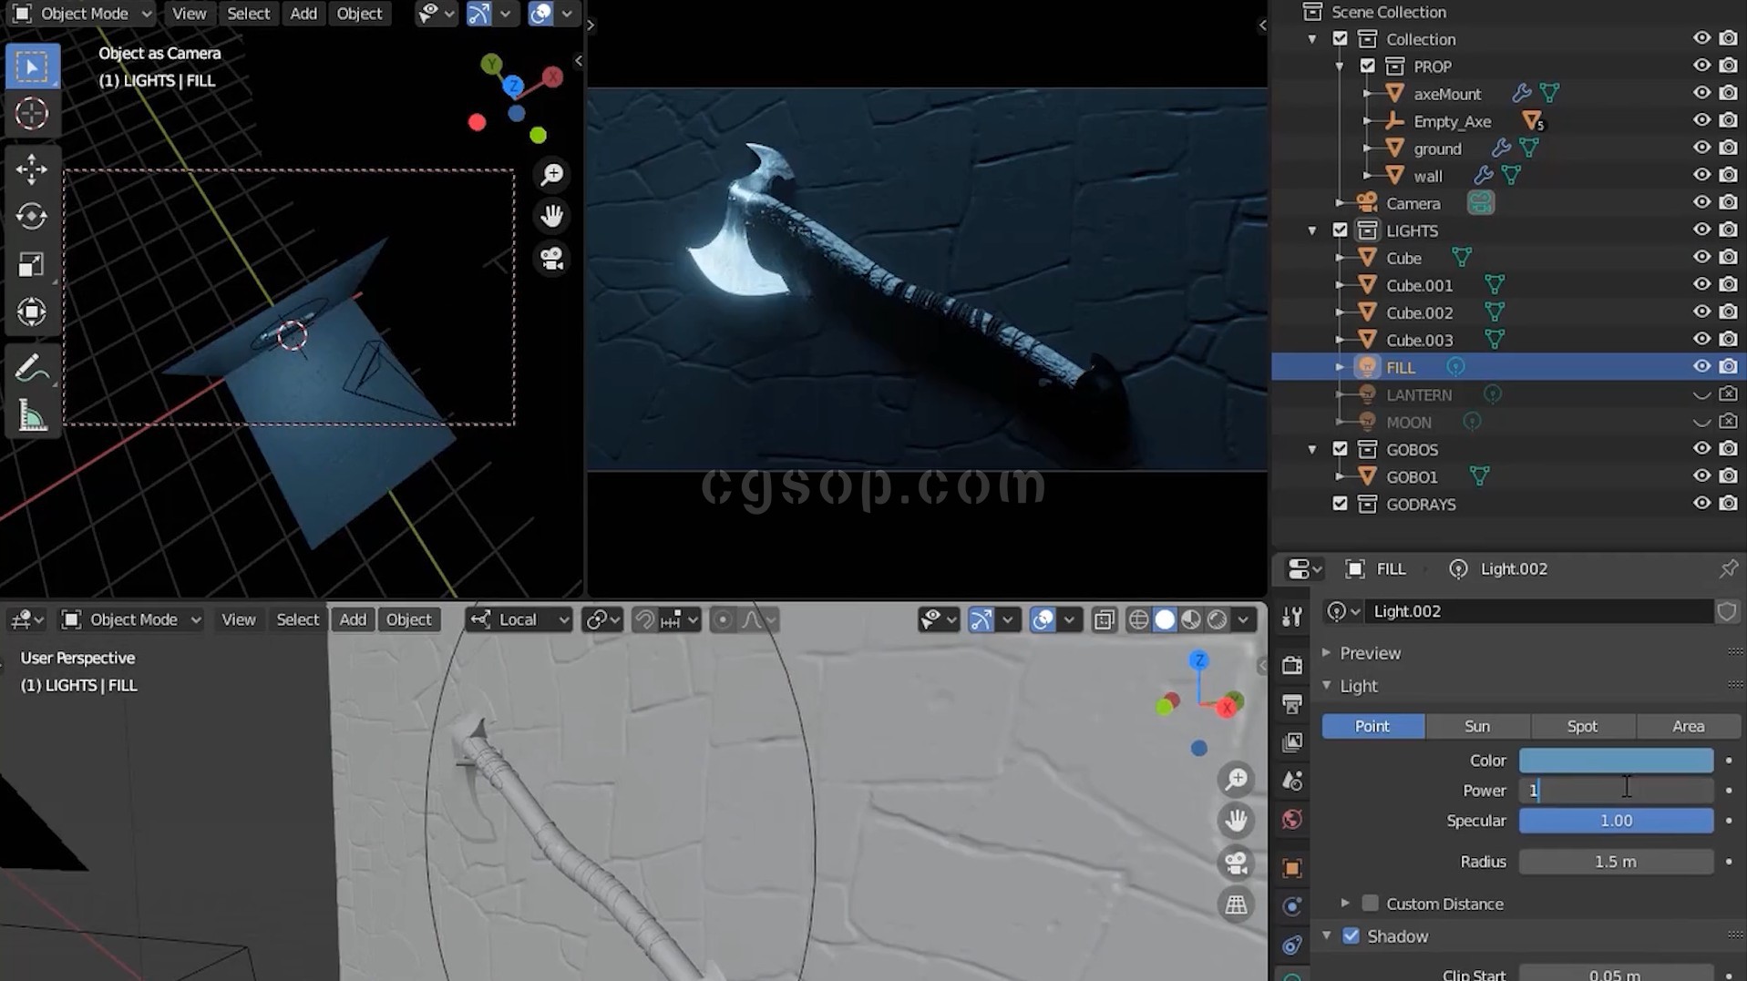Activate the Scale tool
This screenshot has width=1747, height=981.
point(32,265)
